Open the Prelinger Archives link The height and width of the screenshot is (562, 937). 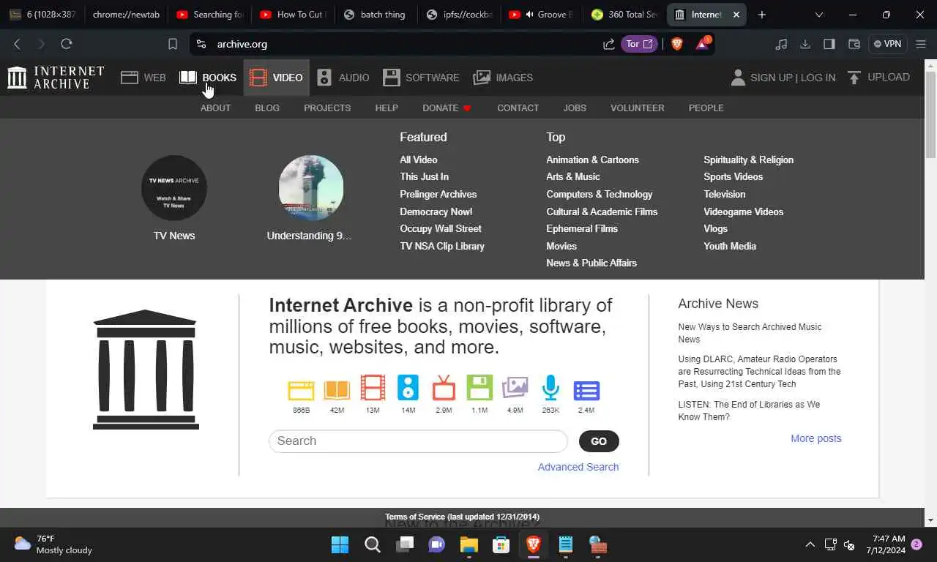pos(438,194)
